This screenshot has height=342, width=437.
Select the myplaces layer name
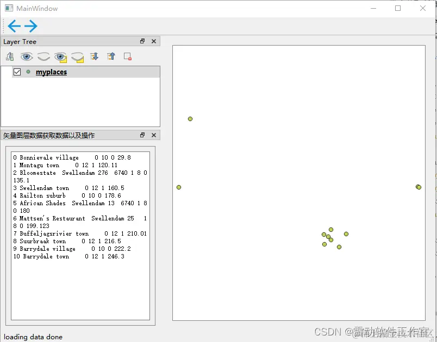coord(51,72)
